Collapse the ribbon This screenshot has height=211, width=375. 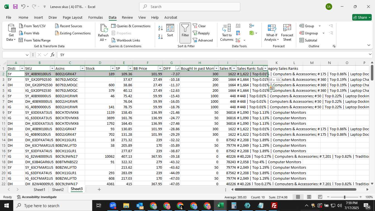[369, 45]
